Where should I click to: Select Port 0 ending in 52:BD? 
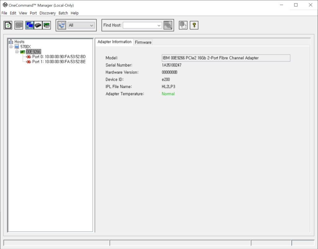(x=59, y=57)
